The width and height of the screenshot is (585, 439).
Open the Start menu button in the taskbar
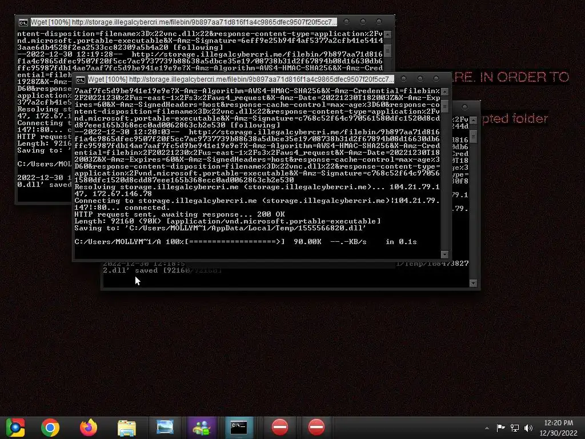15,427
